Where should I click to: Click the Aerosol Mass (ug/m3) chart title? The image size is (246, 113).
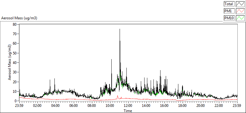[19, 18]
